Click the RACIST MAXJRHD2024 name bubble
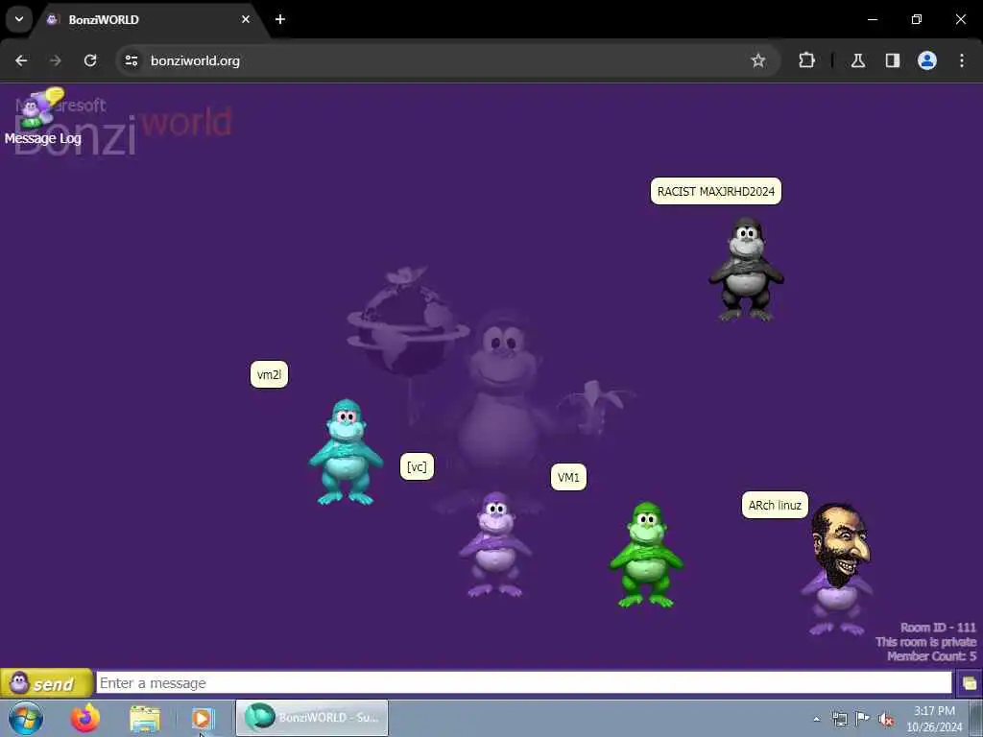The height and width of the screenshot is (737, 983). tap(716, 191)
